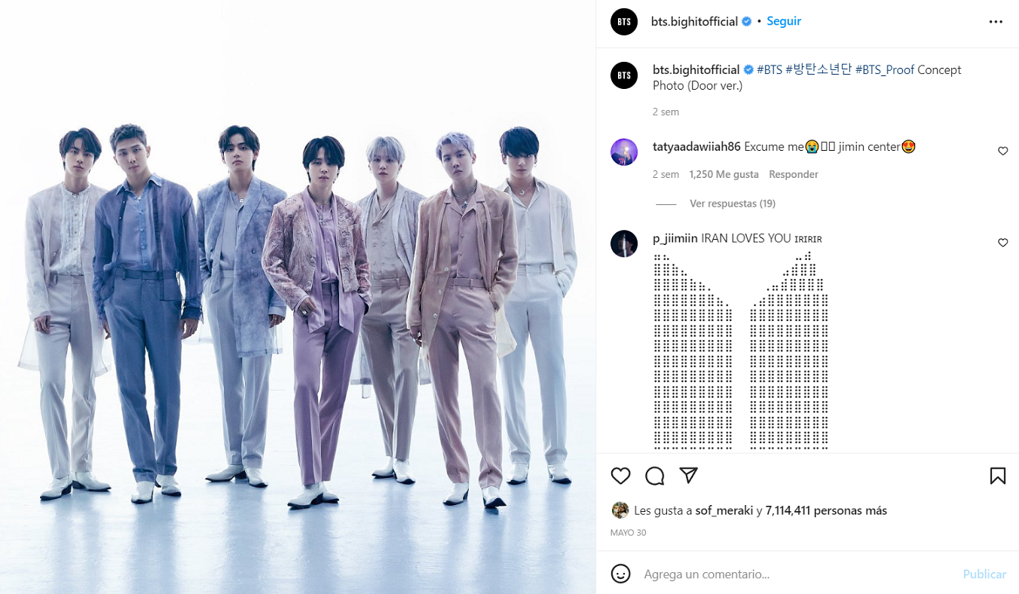Like p_jiimiin's comment heart

(x=1003, y=243)
